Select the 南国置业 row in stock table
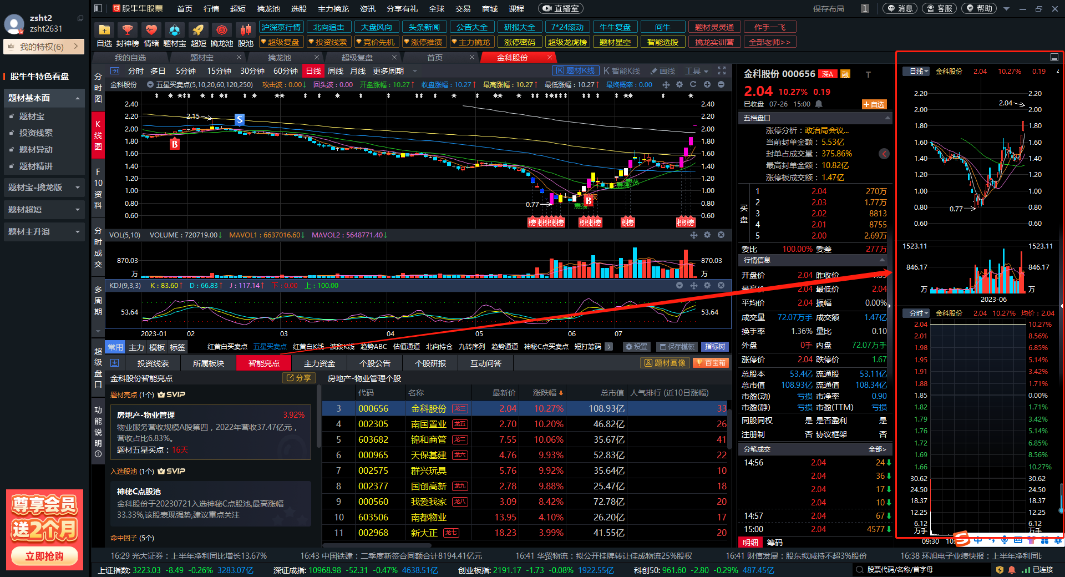 tap(525, 424)
